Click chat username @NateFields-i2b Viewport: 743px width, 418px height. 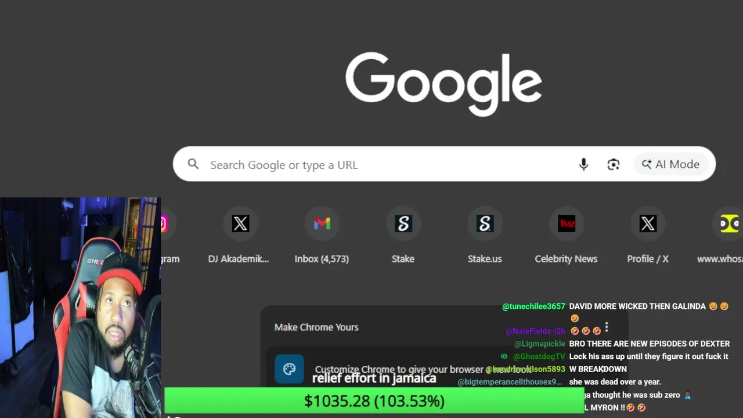coord(535,331)
